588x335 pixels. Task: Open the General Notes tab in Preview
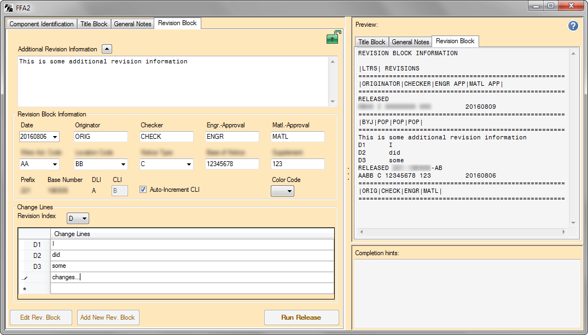[410, 42]
